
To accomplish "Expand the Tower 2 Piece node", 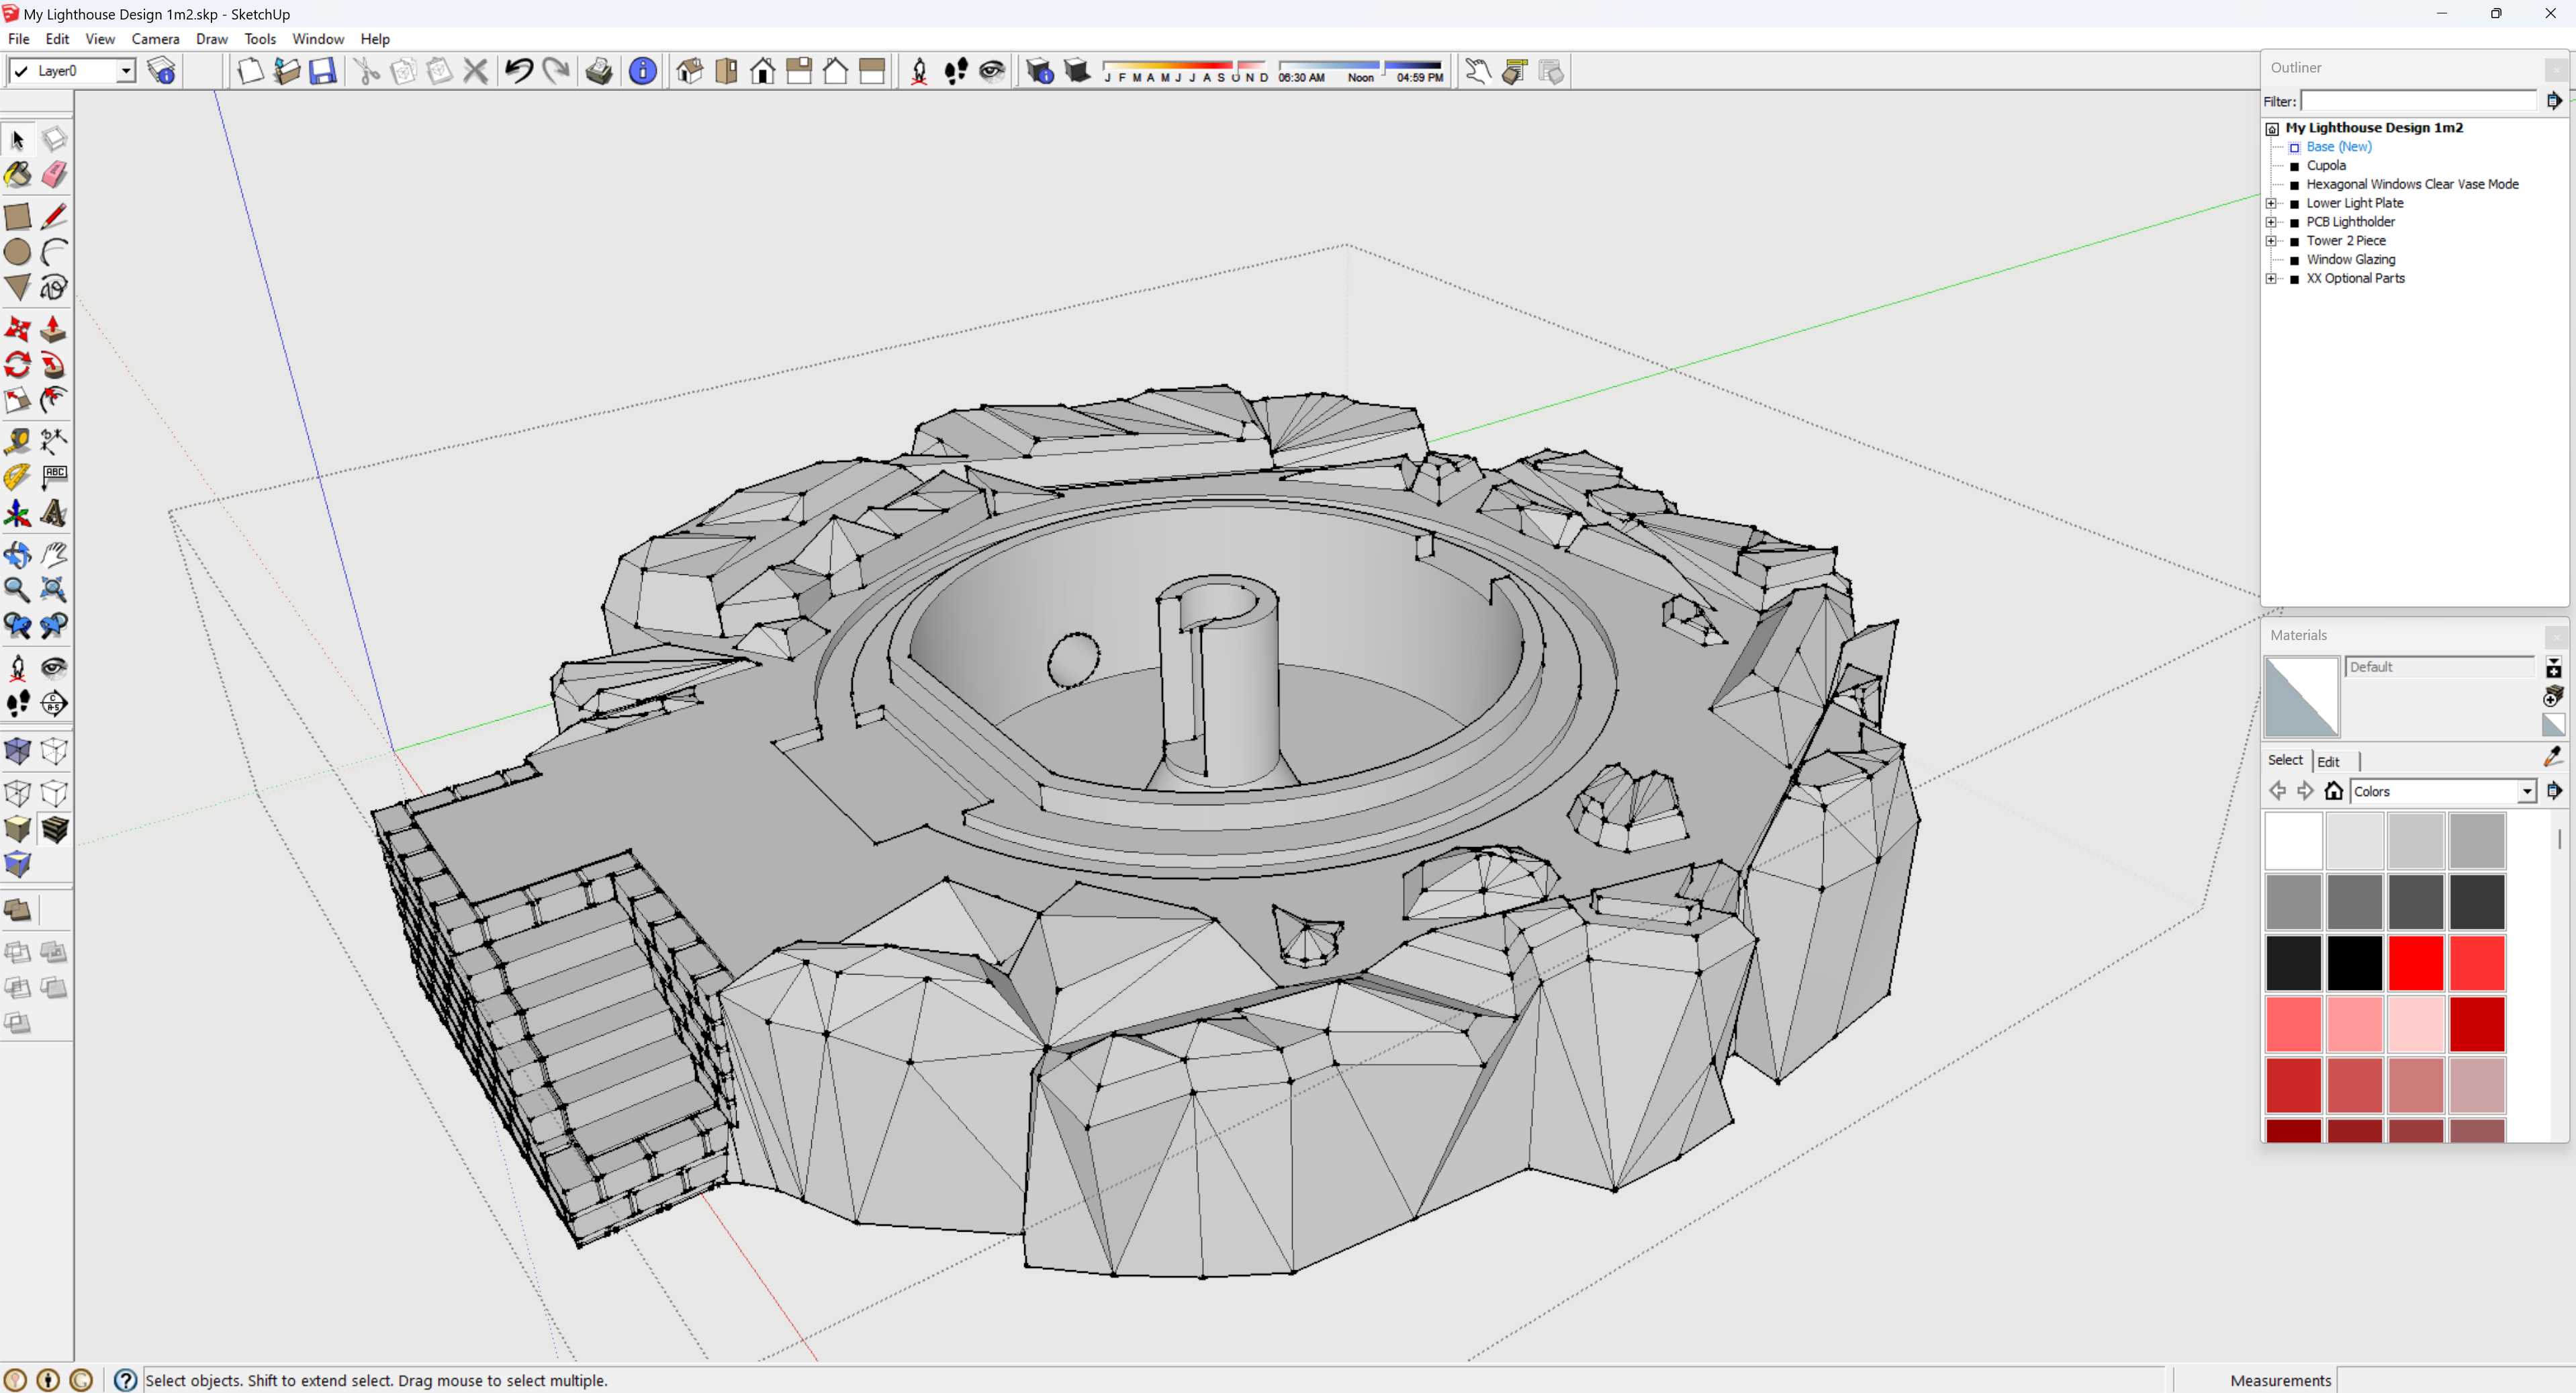I will pyautogui.click(x=2271, y=241).
